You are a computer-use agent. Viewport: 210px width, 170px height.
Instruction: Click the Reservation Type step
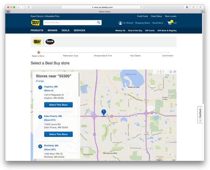tap(71, 56)
